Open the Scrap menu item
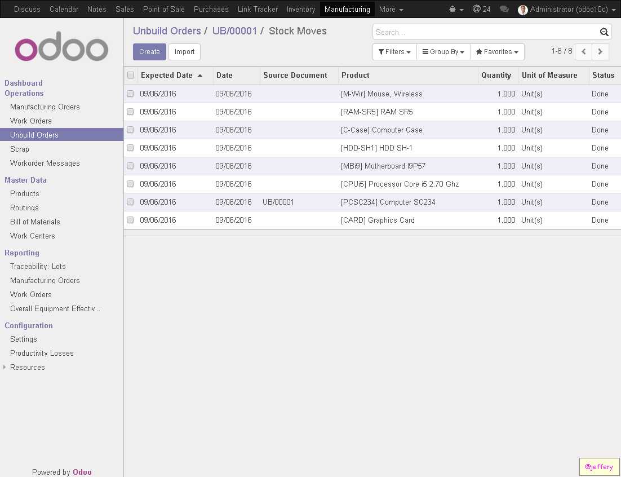Image resolution: width=621 pixels, height=477 pixels. (x=19, y=149)
